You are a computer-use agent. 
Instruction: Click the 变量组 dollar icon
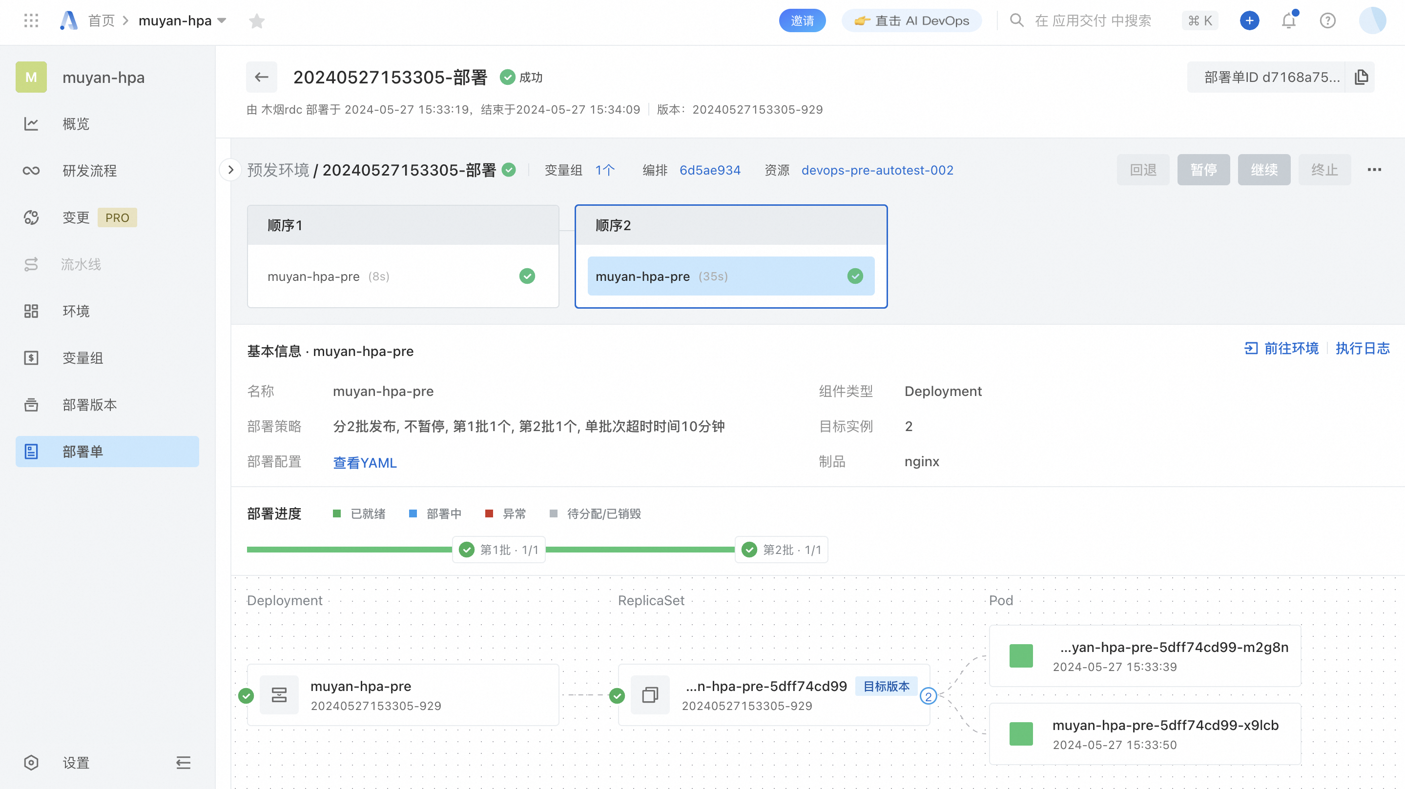tap(31, 358)
